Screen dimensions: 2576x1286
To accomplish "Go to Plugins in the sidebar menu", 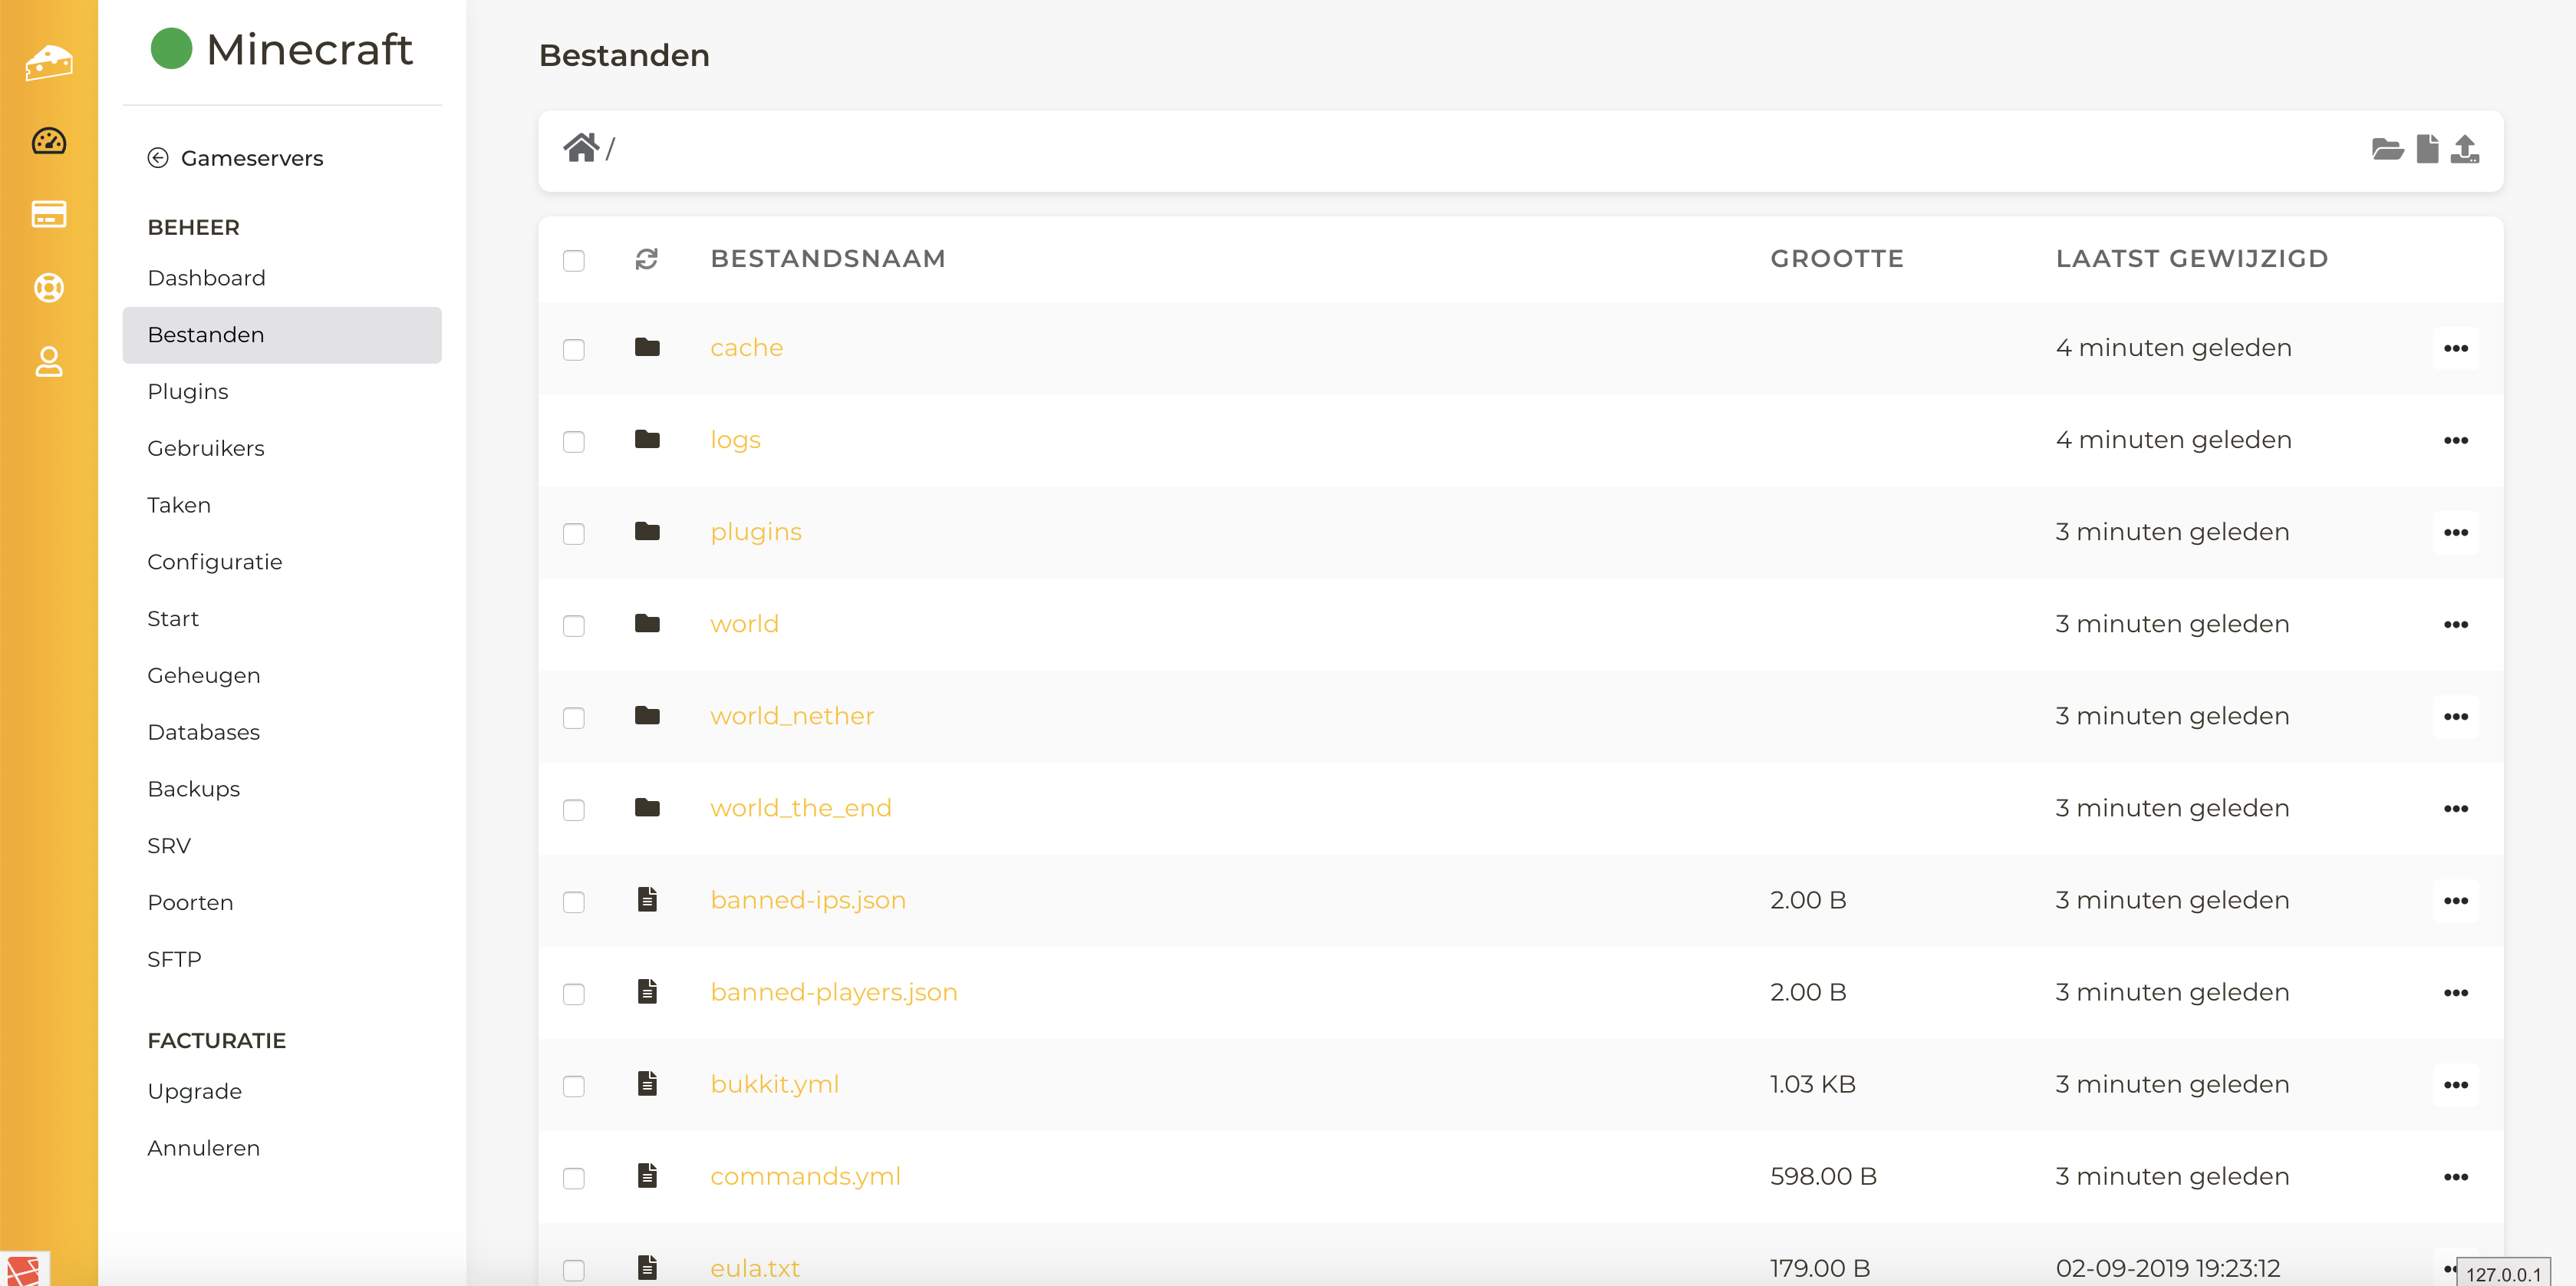I will 188,391.
